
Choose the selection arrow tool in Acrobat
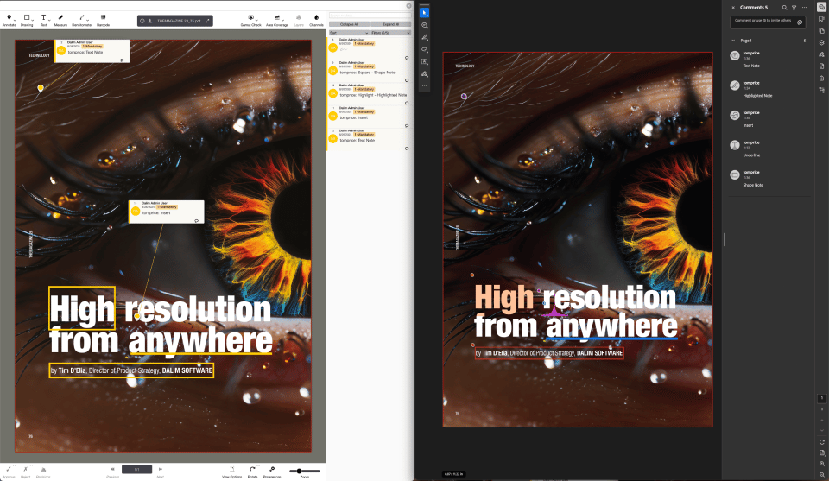click(x=424, y=13)
